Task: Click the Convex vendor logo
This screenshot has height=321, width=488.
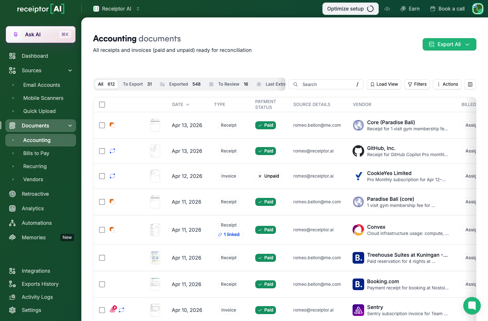Action: tap(358, 230)
